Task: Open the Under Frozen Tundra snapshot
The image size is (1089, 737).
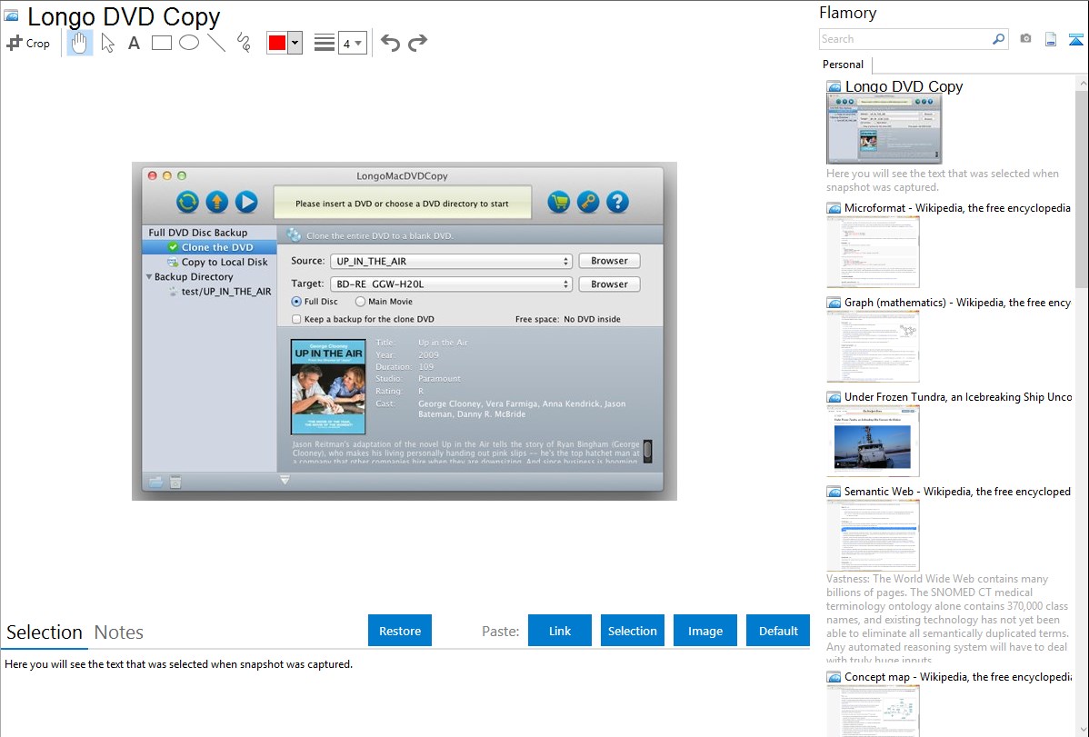Action: (x=873, y=441)
